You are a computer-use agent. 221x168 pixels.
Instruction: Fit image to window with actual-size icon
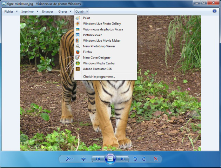83,159
